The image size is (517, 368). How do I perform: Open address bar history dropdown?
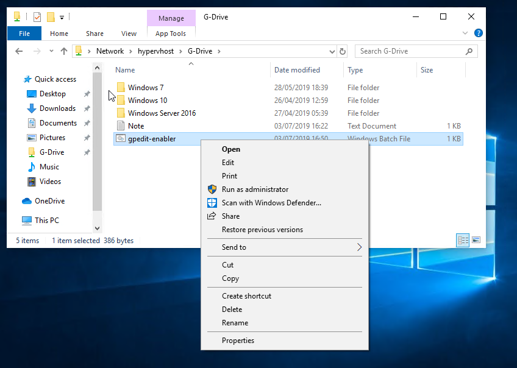click(x=332, y=51)
